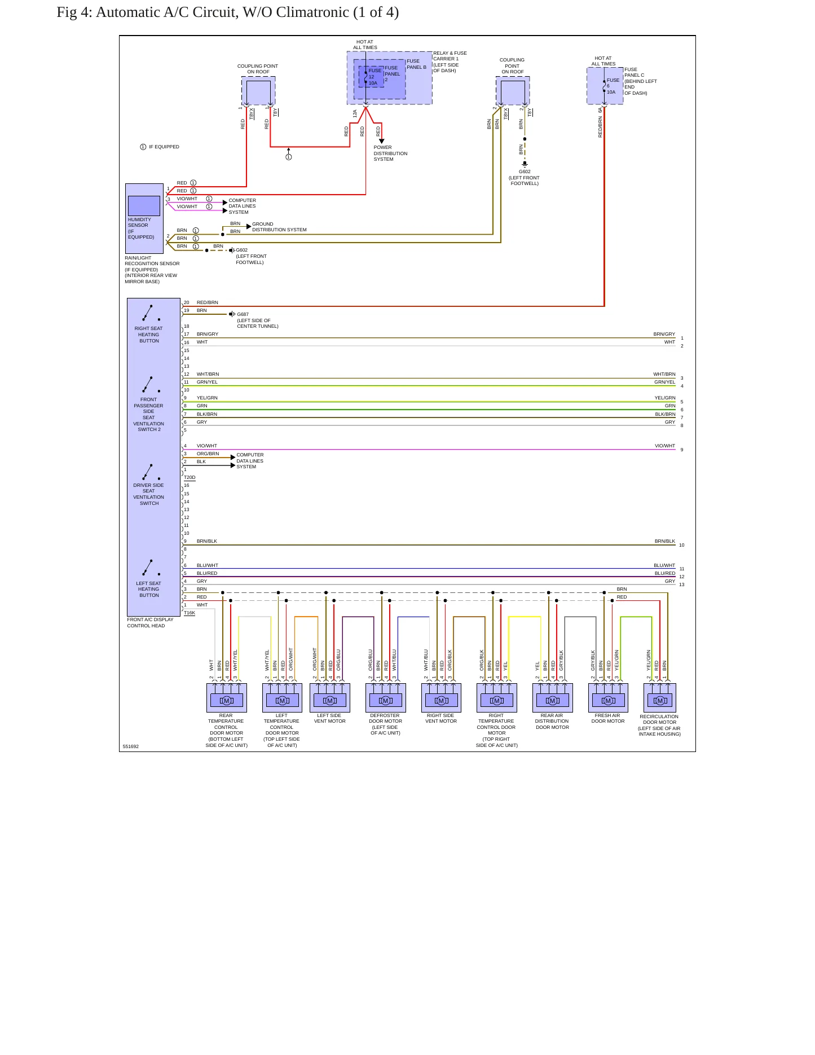Click the Ground Distribution System arrow
The image size is (815, 1055).
249,226
